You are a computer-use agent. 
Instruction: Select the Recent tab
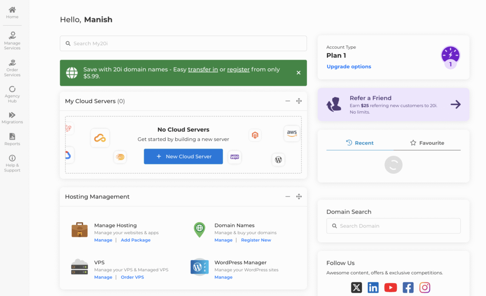[x=360, y=143]
